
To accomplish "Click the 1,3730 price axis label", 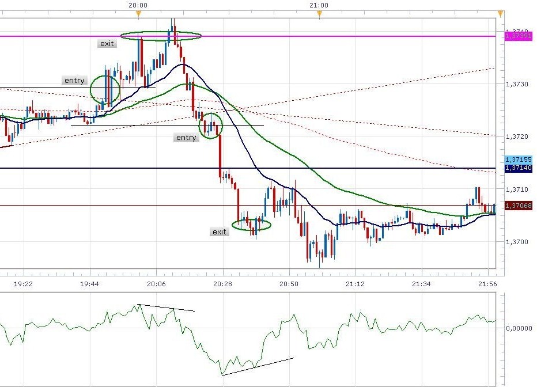I will tap(517, 84).
